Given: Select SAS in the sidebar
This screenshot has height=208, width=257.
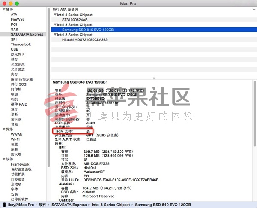Looking at the screenshot, I should [x=15, y=30].
